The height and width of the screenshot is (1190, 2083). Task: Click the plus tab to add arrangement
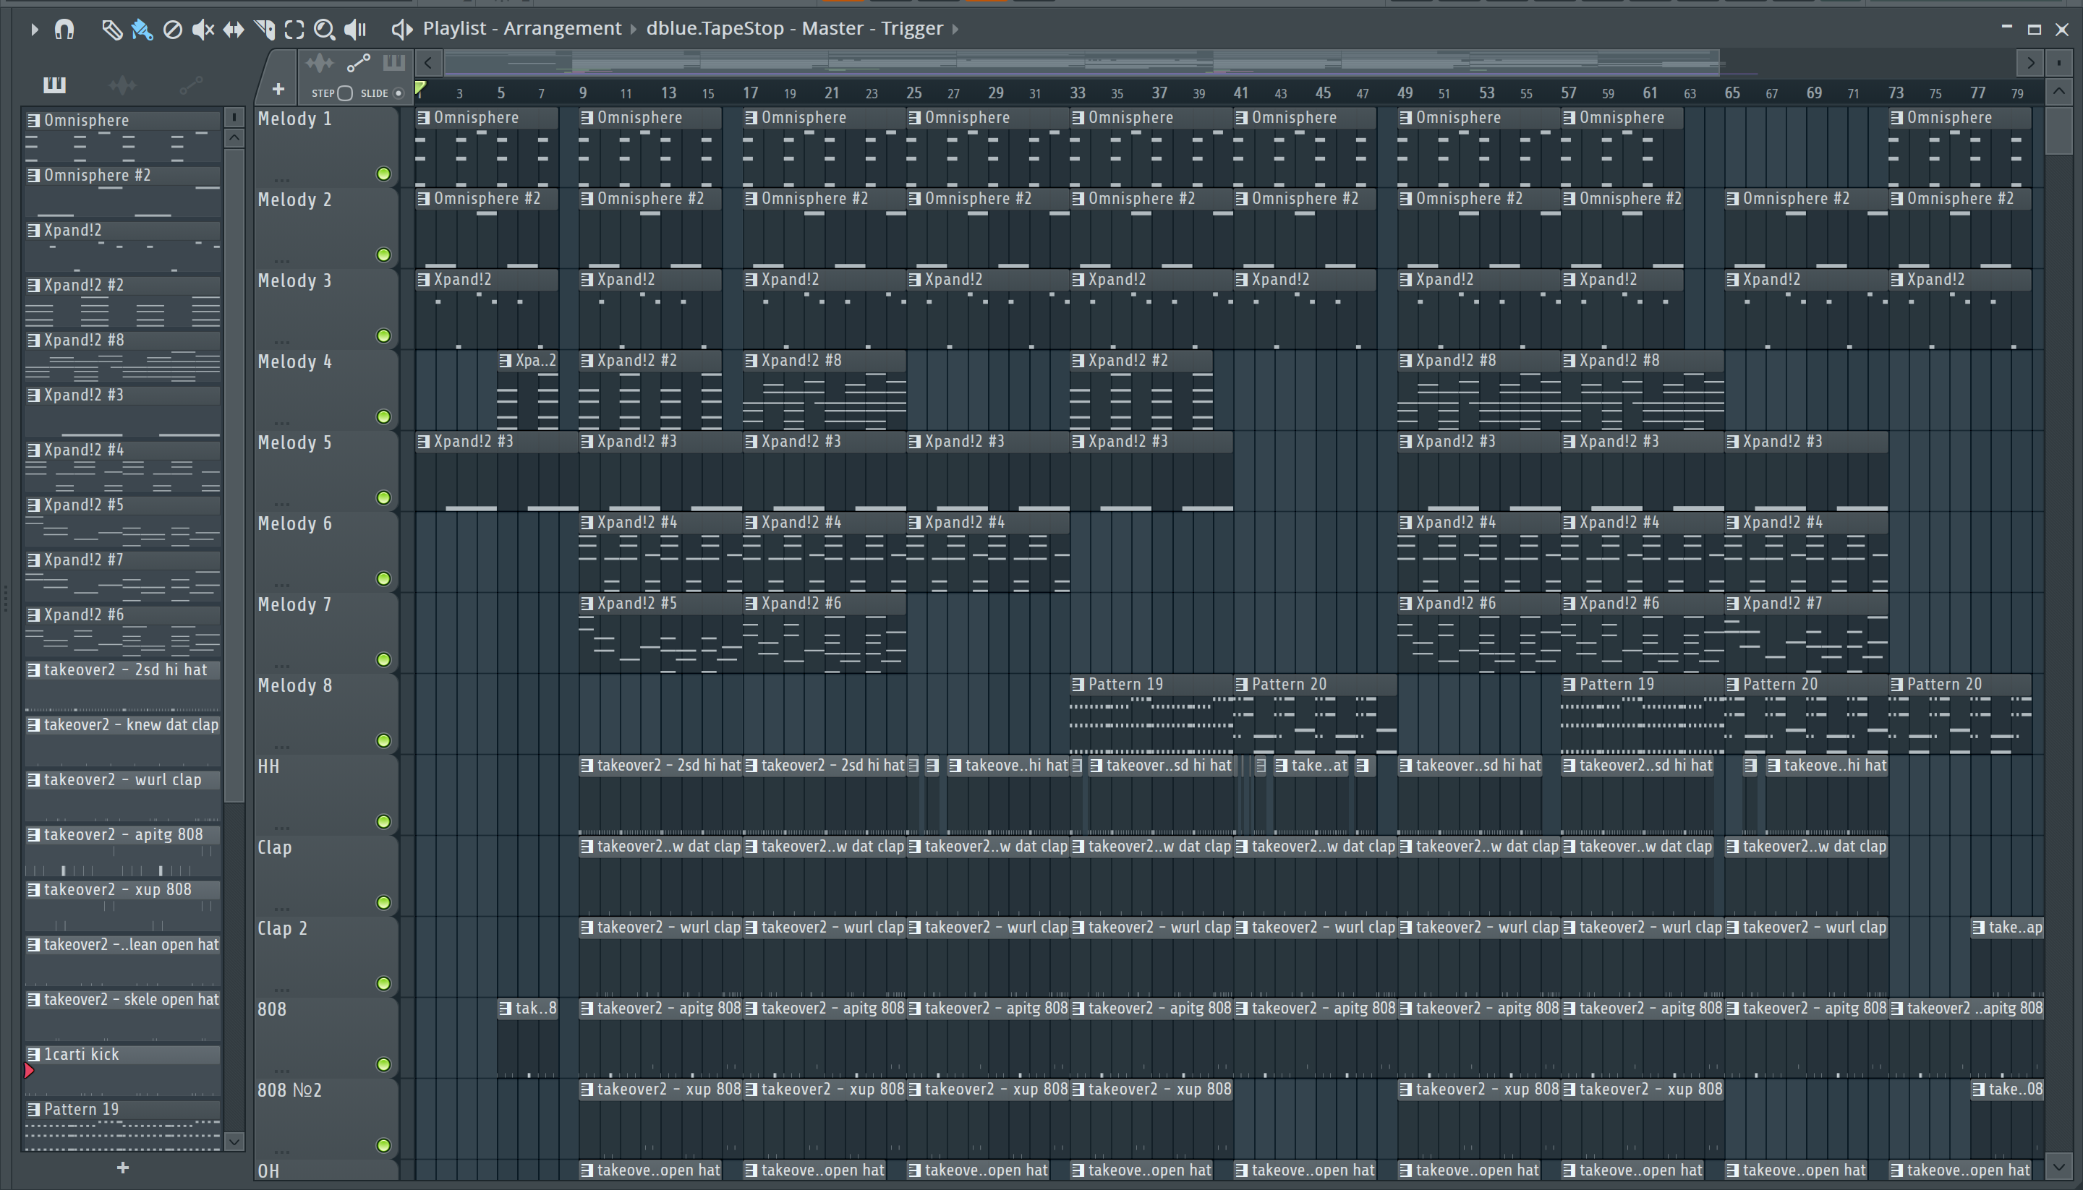click(x=278, y=88)
